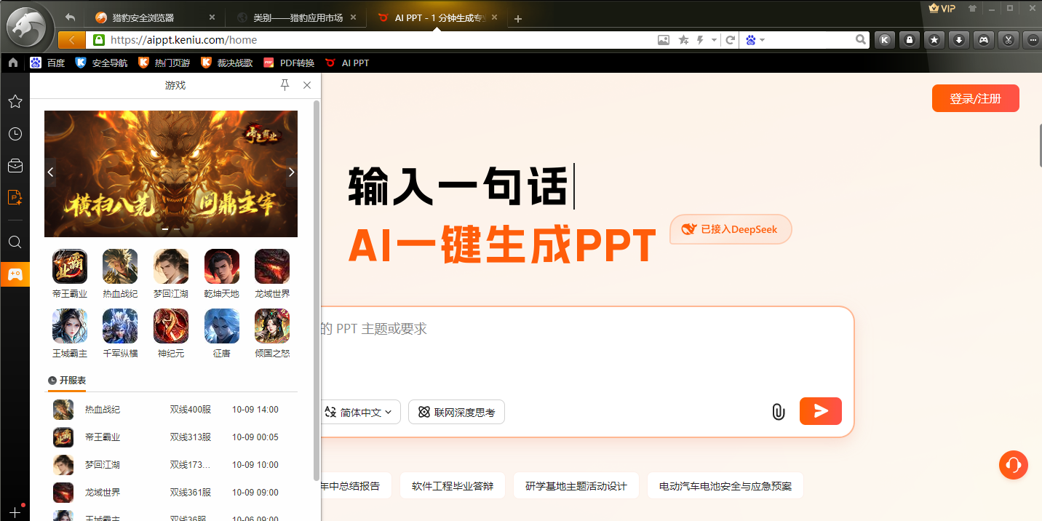Open the Baidu search engine selector dropdown
This screenshot has width=1042, height=521.
755,40
